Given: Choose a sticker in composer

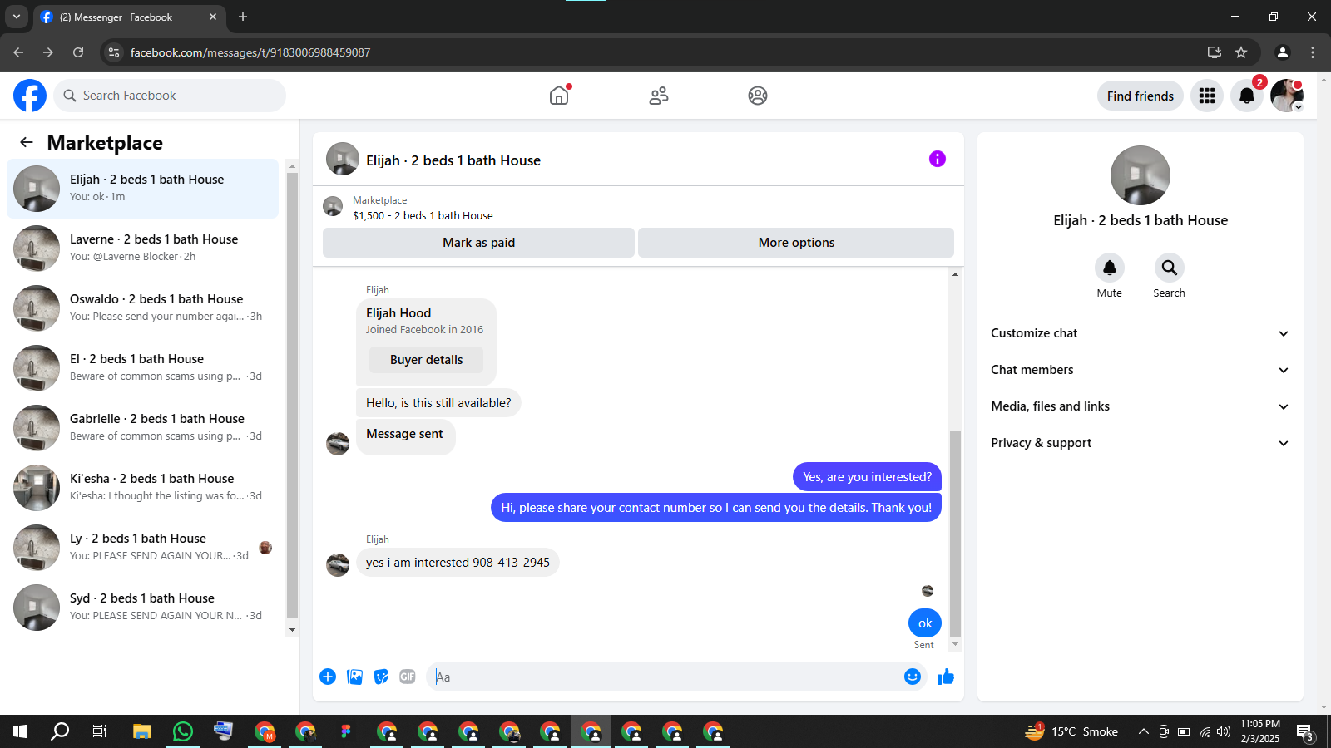Looking at the screenshot, I should tap(381, 677).
